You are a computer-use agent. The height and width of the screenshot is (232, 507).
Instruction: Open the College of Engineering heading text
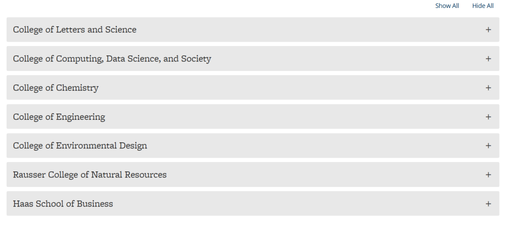click(x=59, y=117)
